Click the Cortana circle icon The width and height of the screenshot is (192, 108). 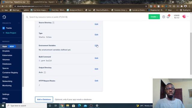pyautogui.click(x=50, y=106)
